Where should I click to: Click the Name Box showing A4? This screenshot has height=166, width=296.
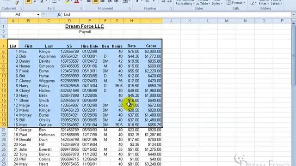coord(18,15)
